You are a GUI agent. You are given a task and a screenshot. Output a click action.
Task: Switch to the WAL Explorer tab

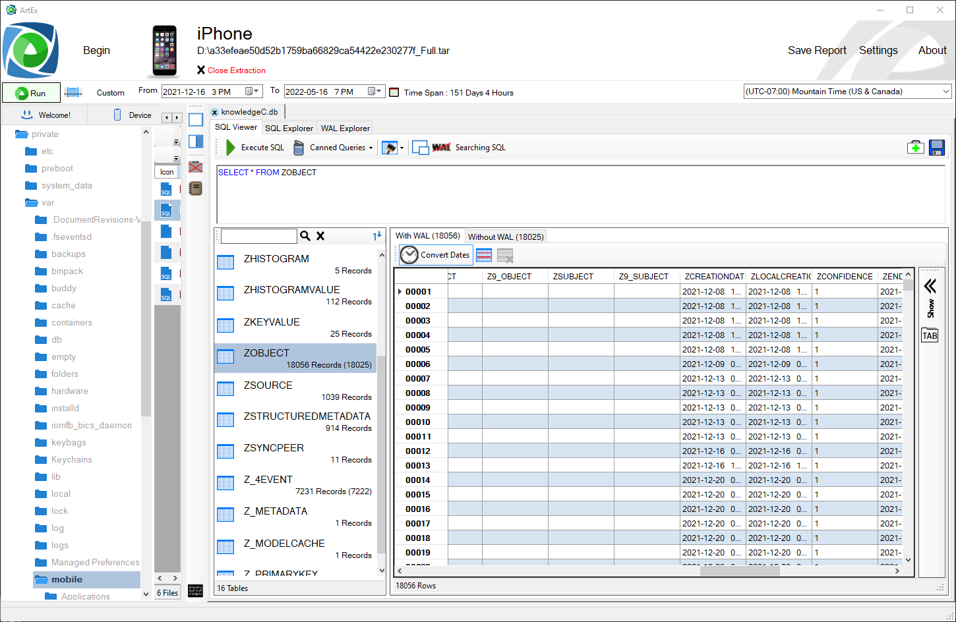[345, 128]
